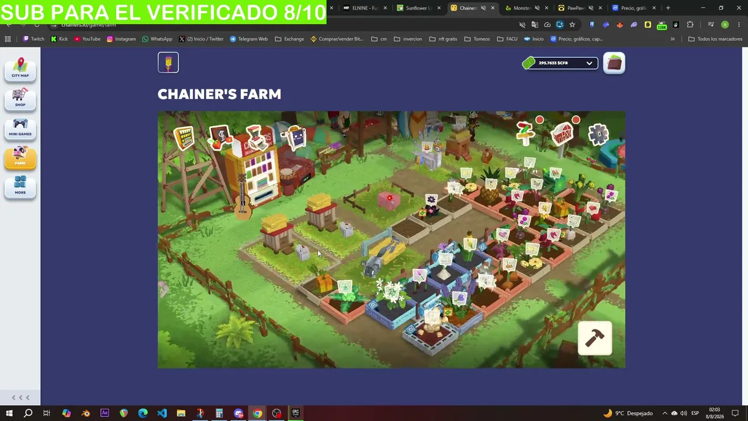Click the pineapple plant in the garden
The image size is (748, 421).
[490, 186]
